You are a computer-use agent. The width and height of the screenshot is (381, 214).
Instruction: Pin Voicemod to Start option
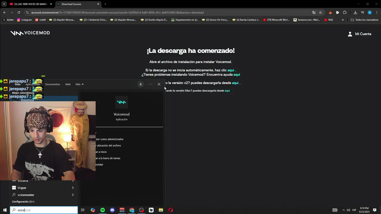101,152
